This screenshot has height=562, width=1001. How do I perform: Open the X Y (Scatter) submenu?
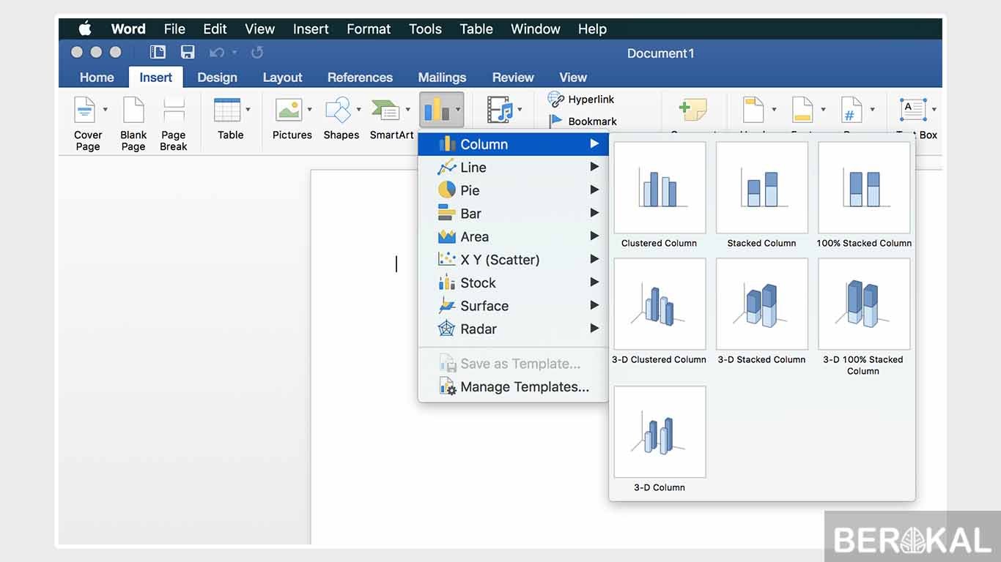click(513, 260)
